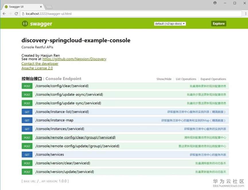This screenshot has height=190, width=248.
Task: Click the Explore button
Action: pos(219,24)
